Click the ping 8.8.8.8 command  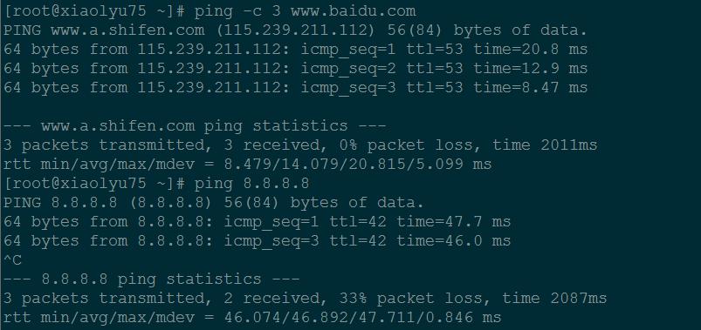click(x=251, y=184)
